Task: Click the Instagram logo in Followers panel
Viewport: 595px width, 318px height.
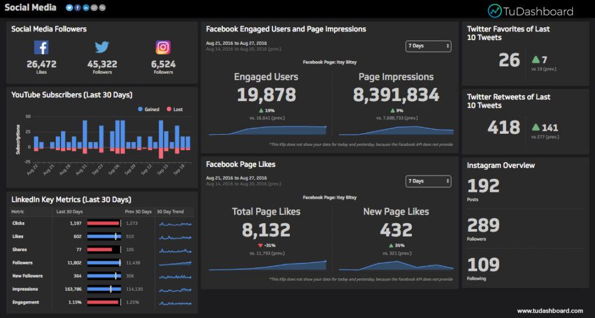Action: 163,48
